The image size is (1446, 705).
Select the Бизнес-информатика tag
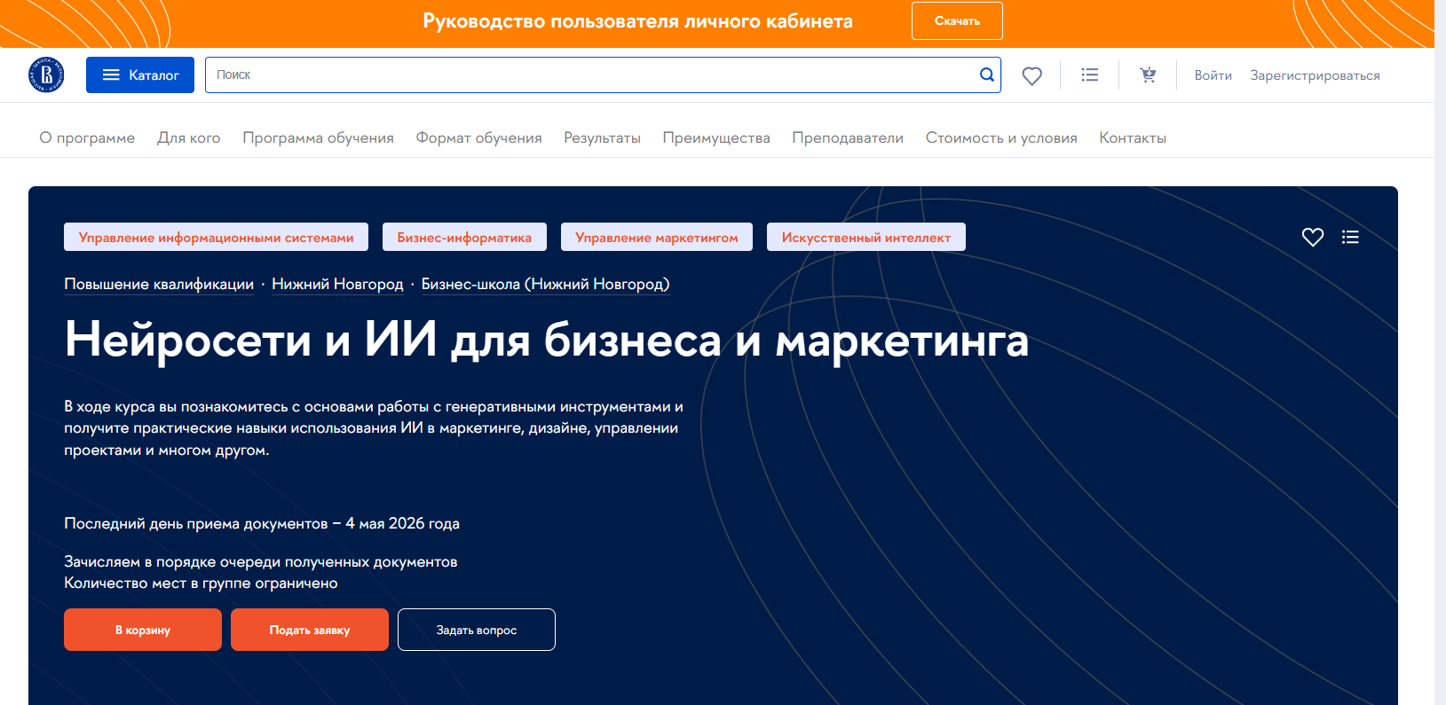point(464,238)
